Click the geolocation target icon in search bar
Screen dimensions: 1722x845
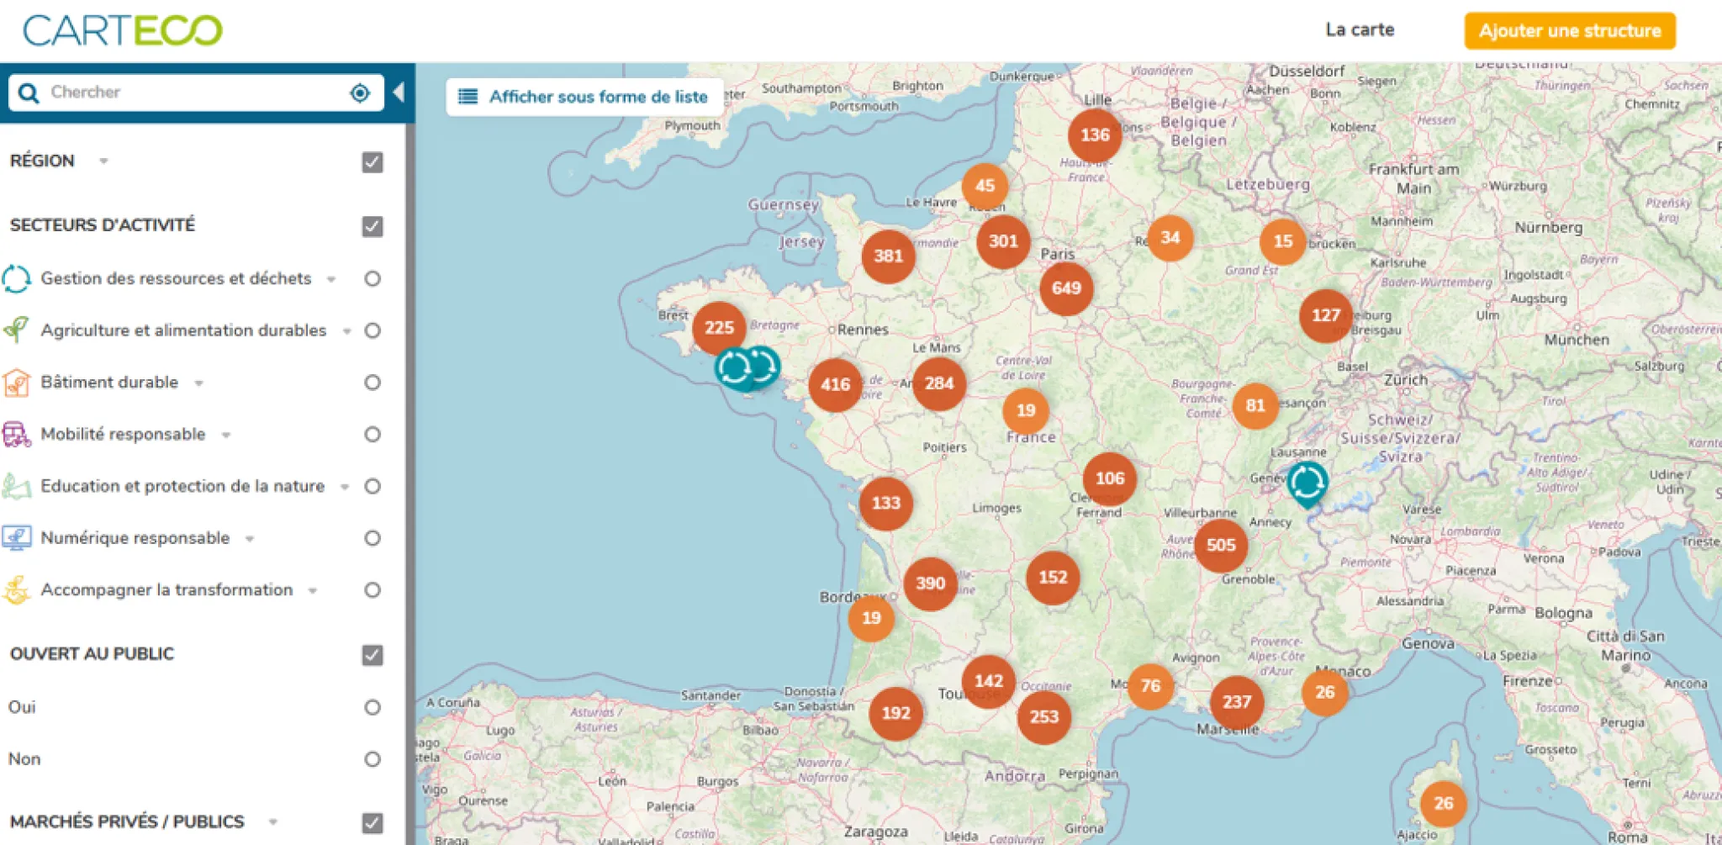[360, 92]
